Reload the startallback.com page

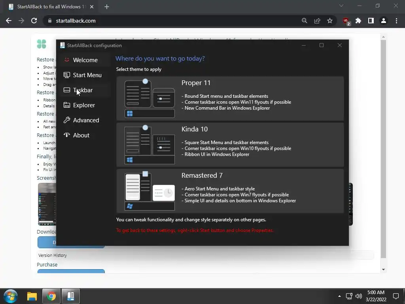click(x=34, y=21)
